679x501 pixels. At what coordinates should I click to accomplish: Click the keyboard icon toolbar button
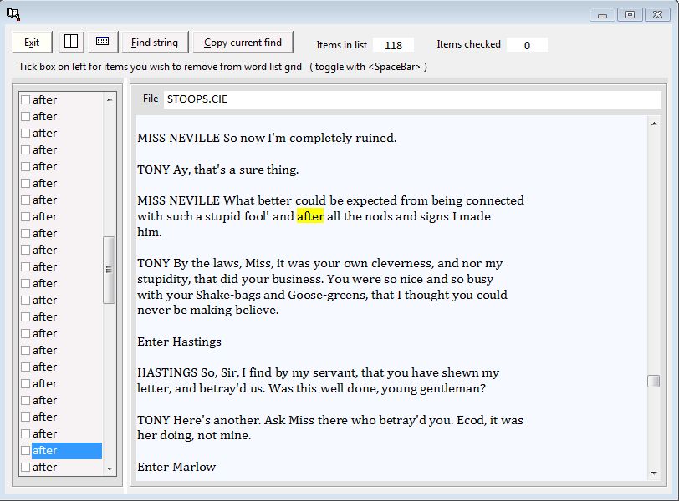[x=103, y=42]
